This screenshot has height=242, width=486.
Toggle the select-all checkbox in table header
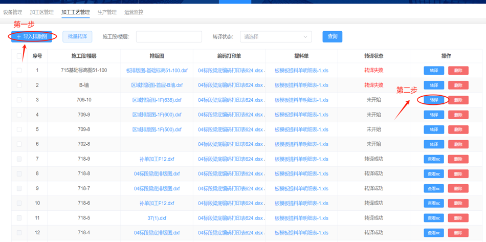(x=19, y=56)
